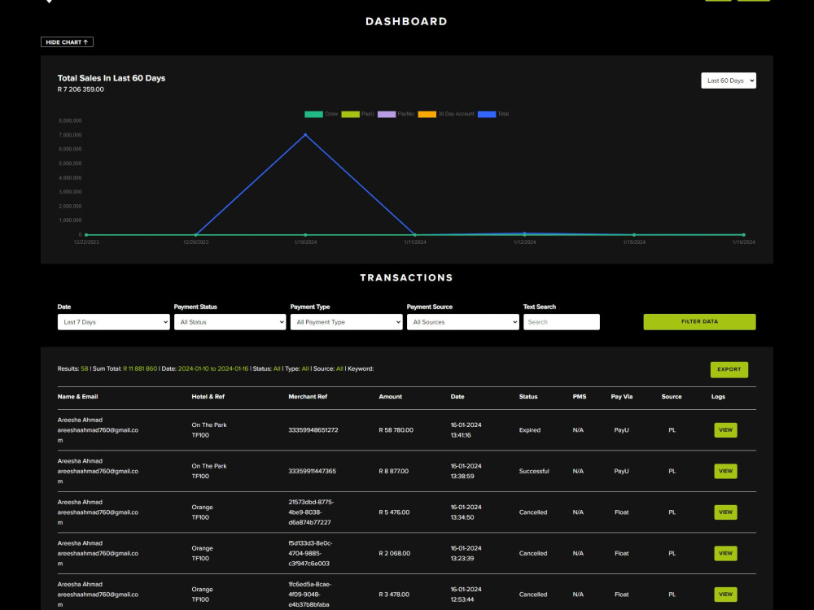Screen dimensions: 814x610
Task: Click the Amount column header
Action: click(390, 397)
